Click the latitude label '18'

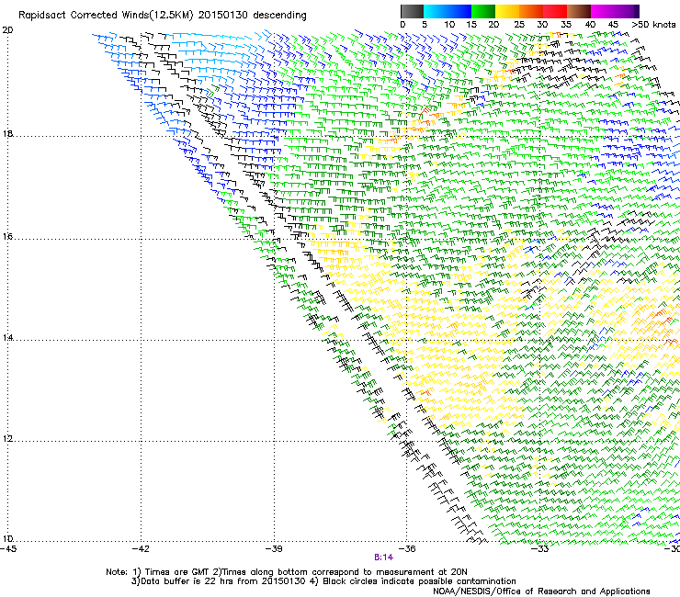(x=7, y=133)
